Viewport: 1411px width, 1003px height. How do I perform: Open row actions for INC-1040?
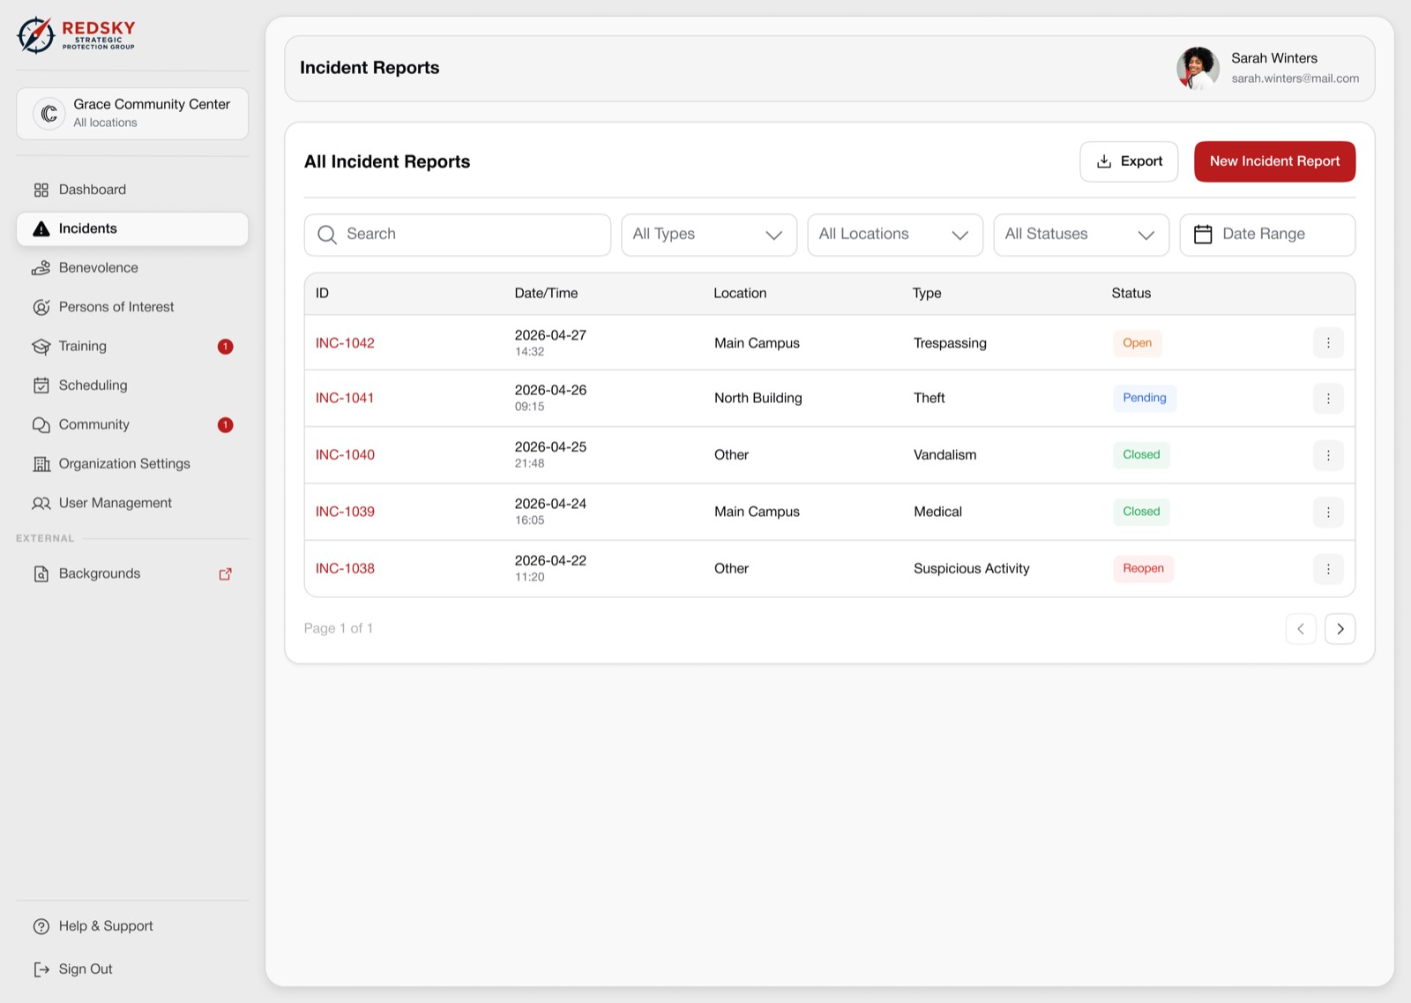point(1328,455)
